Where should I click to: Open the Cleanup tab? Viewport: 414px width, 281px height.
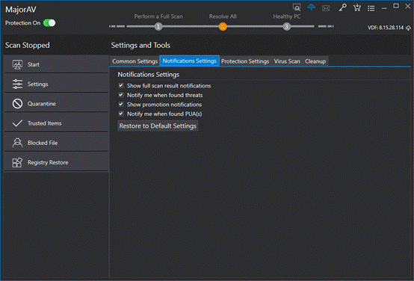[x=315, y=61]
